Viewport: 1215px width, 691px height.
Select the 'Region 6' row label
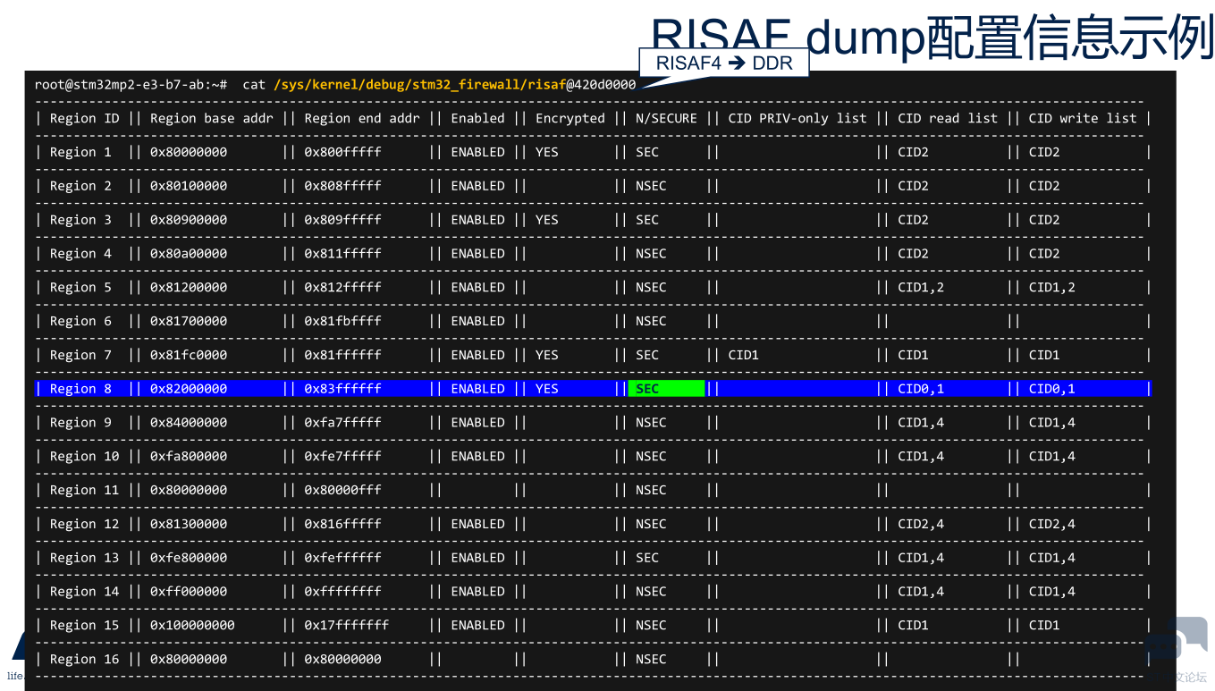tap(80, 321)
